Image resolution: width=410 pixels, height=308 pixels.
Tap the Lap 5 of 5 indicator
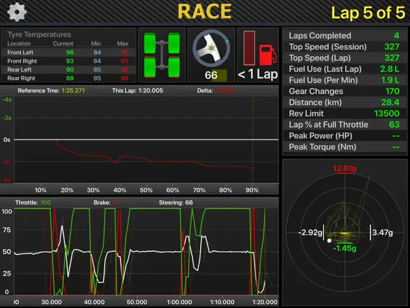click(368, 12)
